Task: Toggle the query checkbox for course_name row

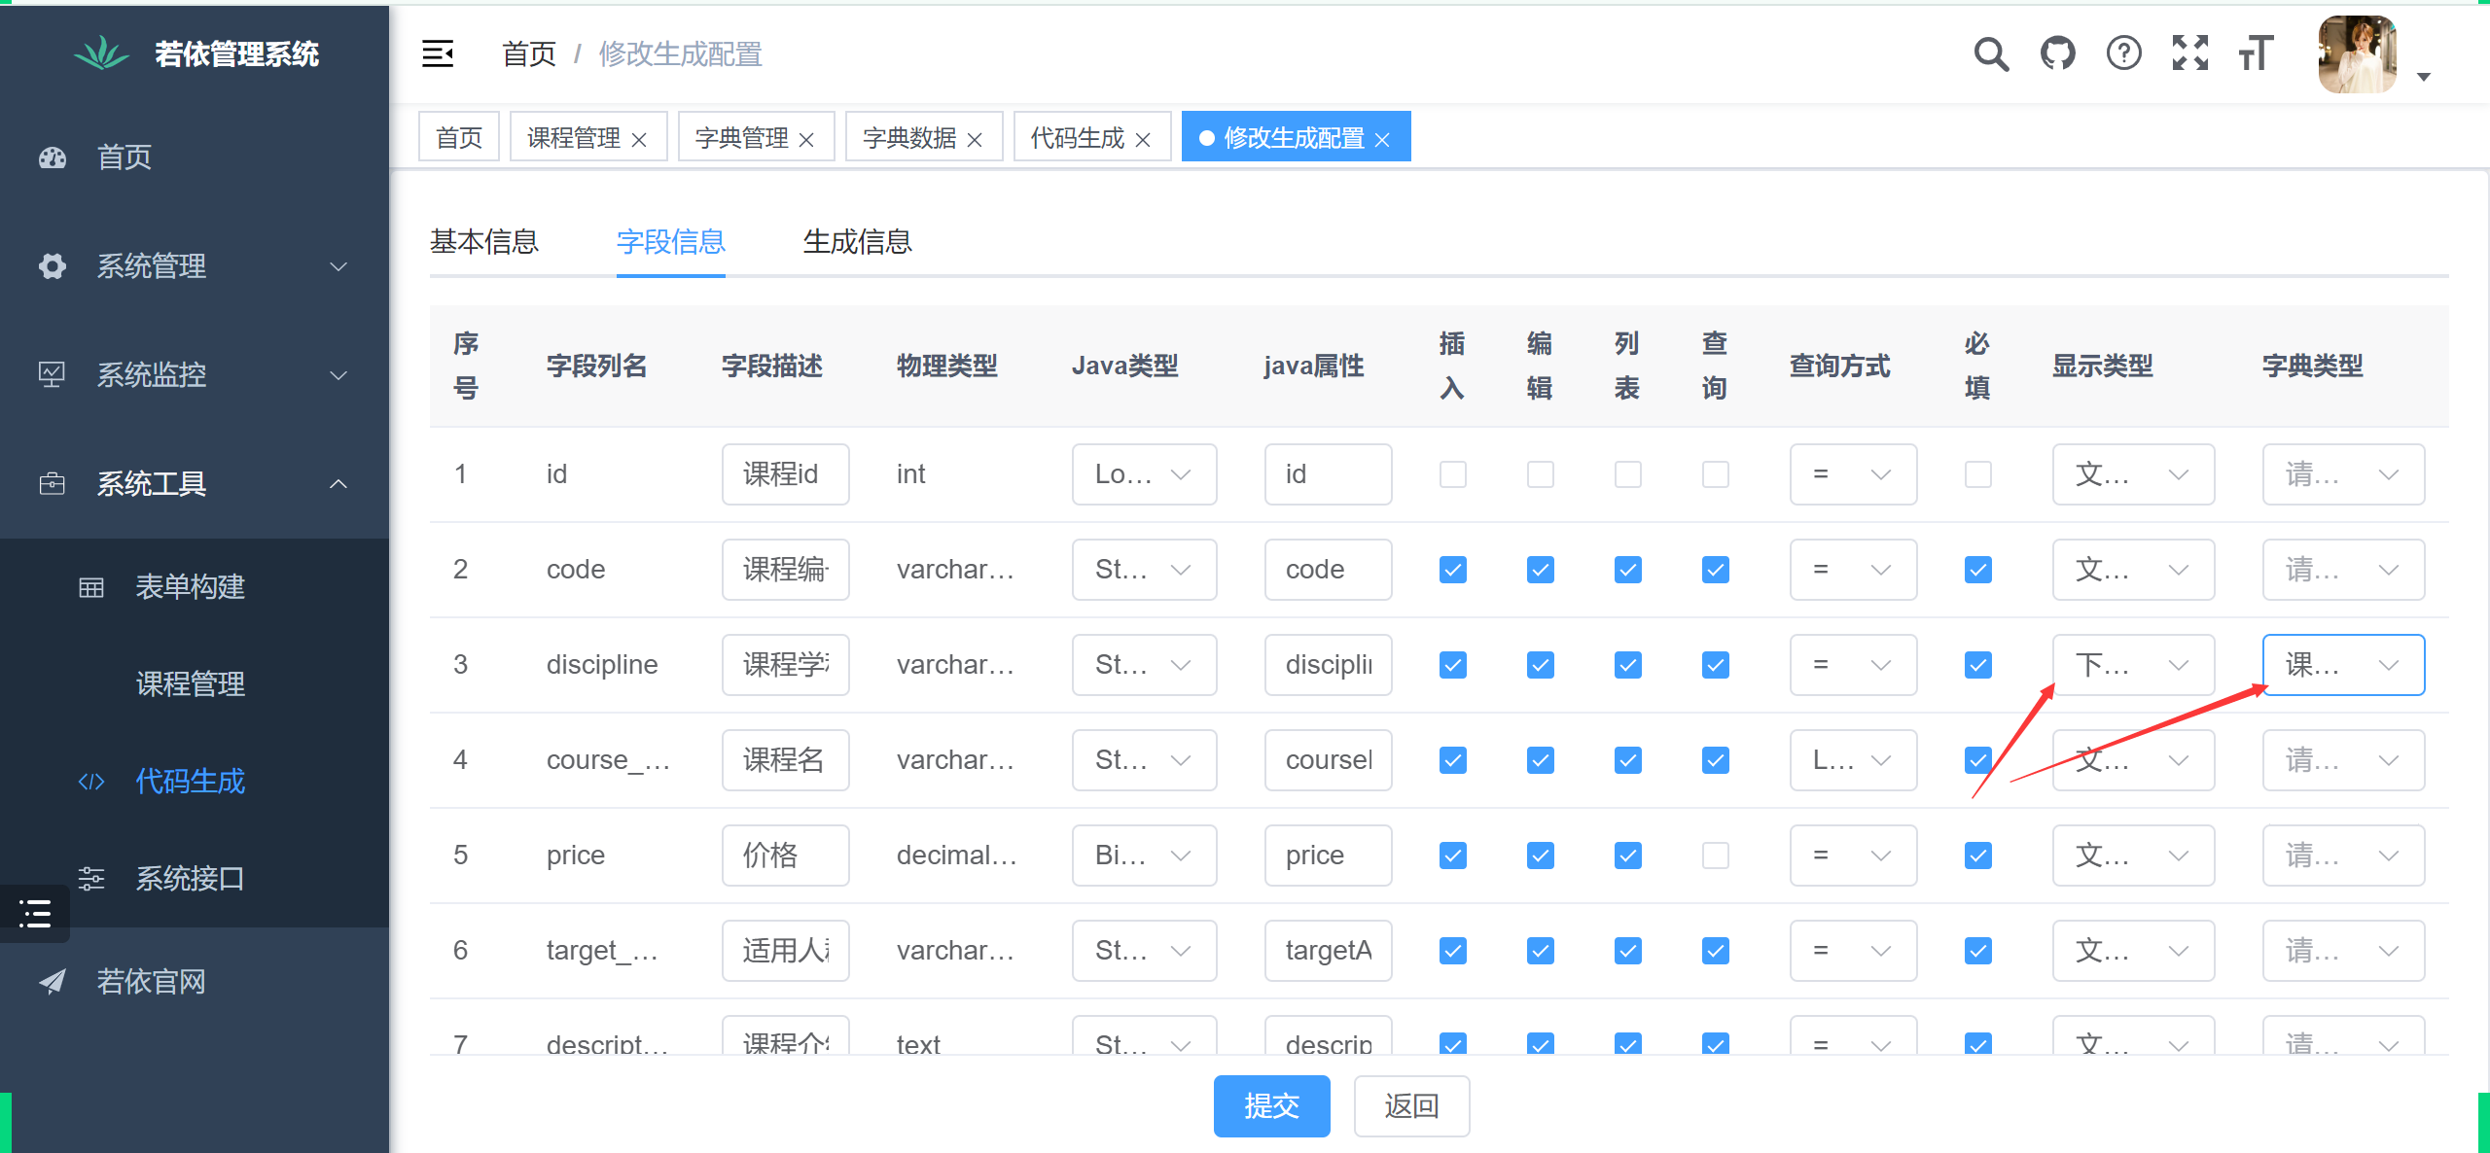Action: coord(1716,760)
